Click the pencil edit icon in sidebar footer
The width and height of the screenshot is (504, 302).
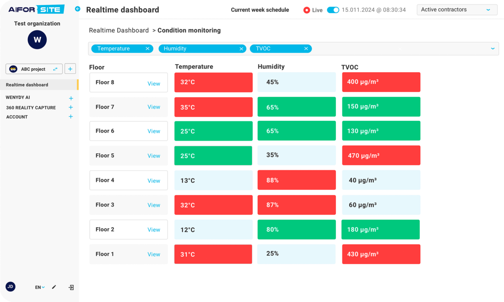[54, 287]
